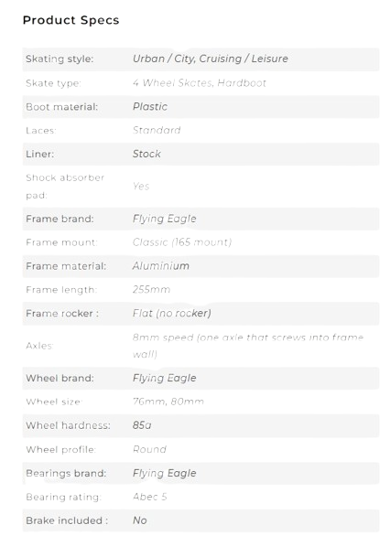Click the Frame material Aluminium value
Image resolution: width=390 pixels, height=536 pixels.
tap(161, 266)
